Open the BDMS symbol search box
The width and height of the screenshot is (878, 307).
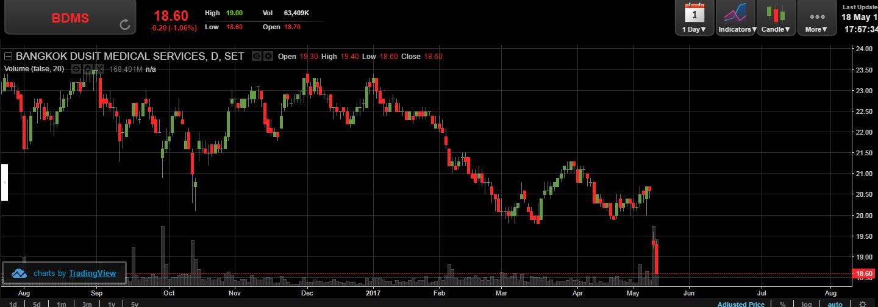point(70,18)
